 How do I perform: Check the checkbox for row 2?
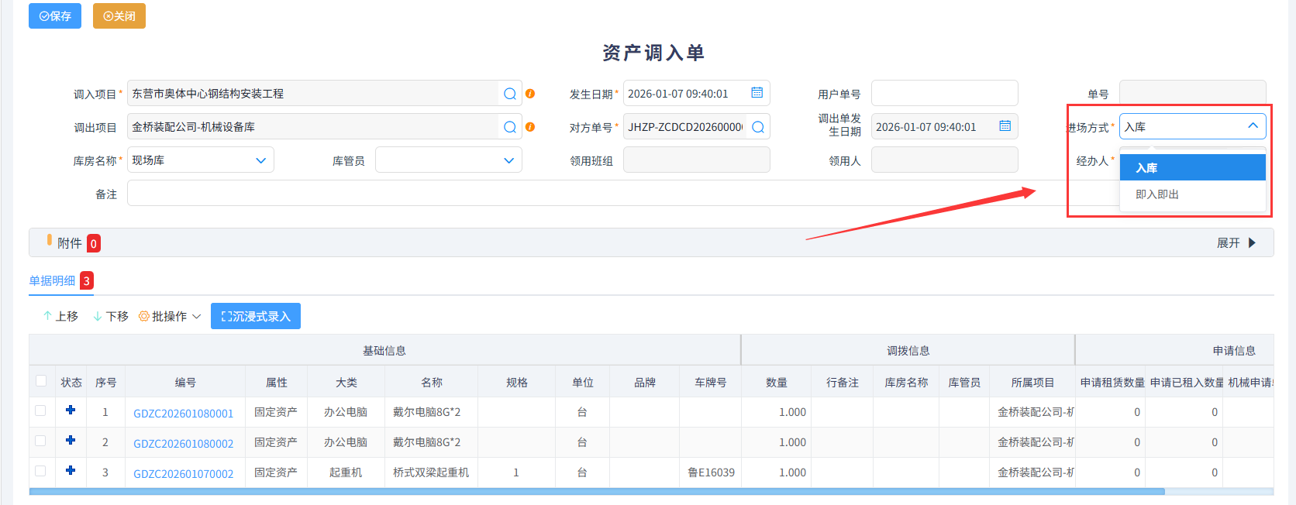pyautogui.click(x=40, y=441)
